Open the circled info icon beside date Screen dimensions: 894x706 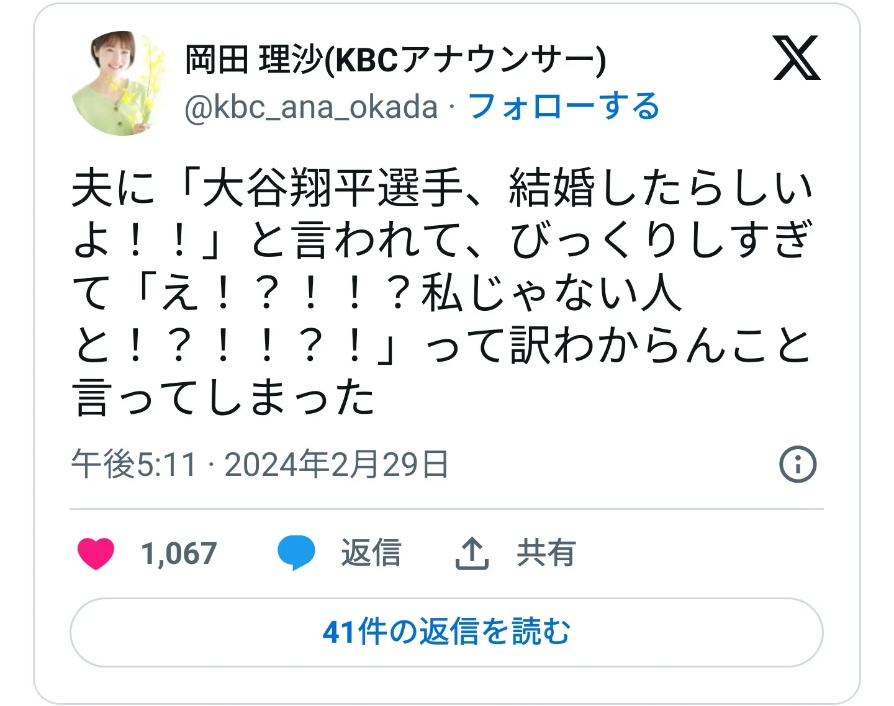click(x=798, y=464)
